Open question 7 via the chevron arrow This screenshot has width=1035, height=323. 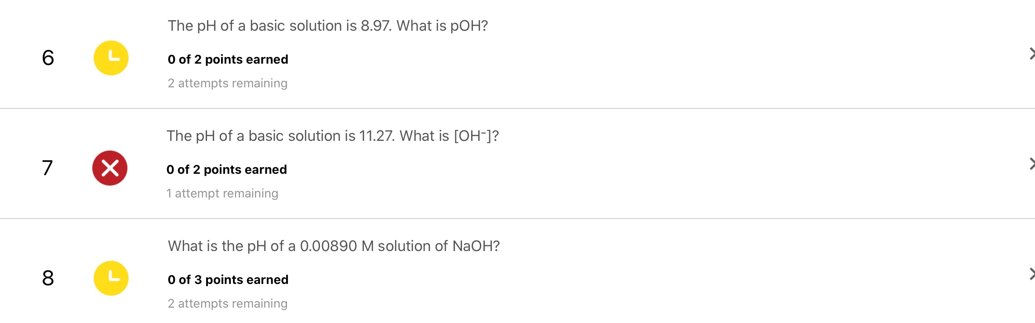[1031, 164]
